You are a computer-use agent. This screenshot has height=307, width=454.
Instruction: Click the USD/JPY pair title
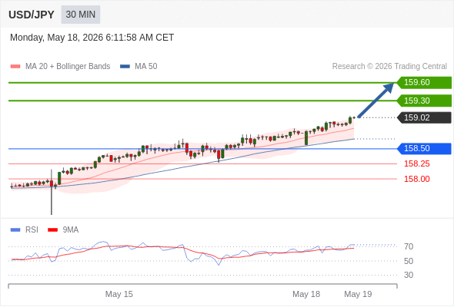click(32, 15)
